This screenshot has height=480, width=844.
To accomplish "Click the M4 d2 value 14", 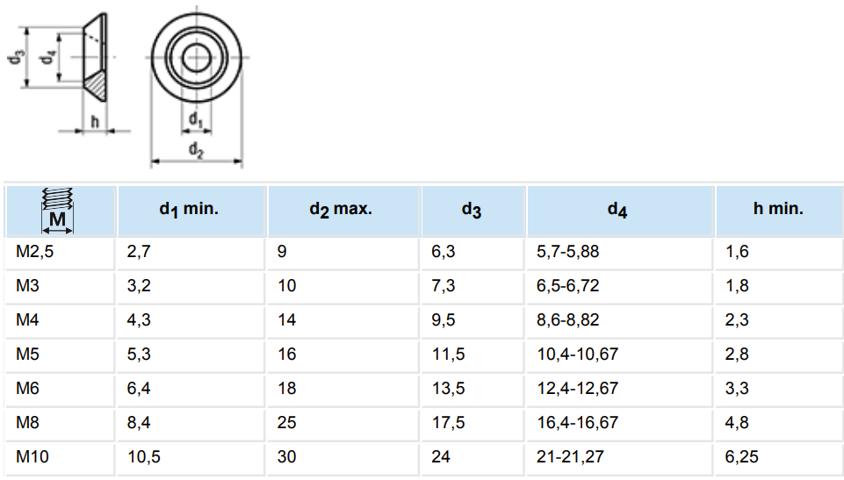I will coord(287,319).
